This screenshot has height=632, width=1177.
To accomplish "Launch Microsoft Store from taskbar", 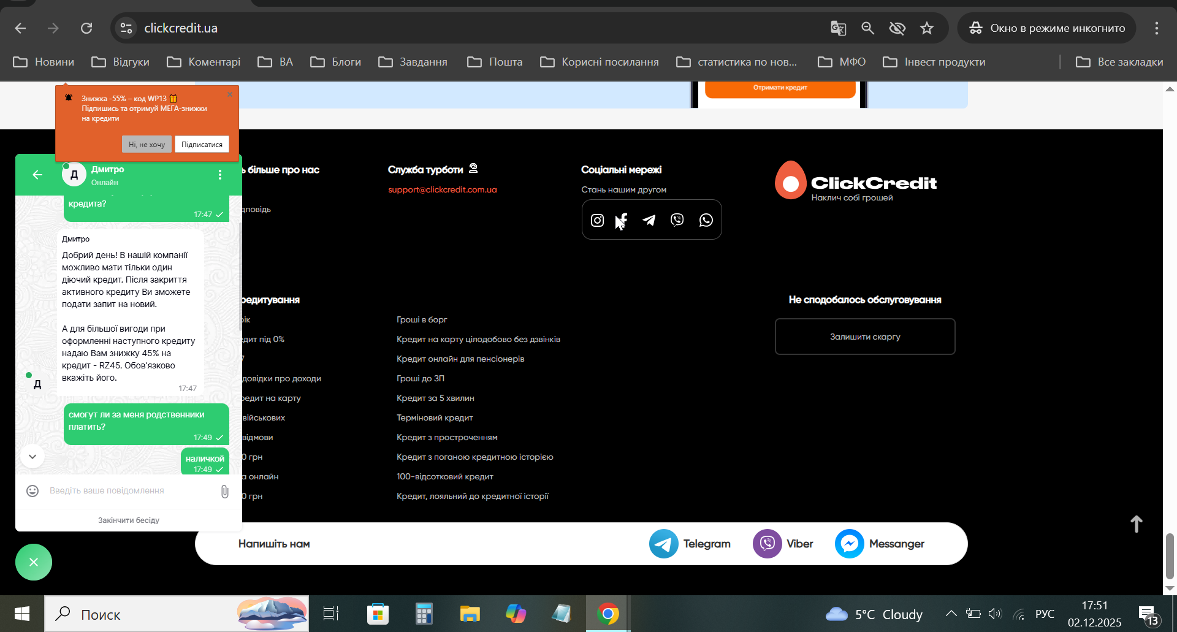I will (378, 614).
